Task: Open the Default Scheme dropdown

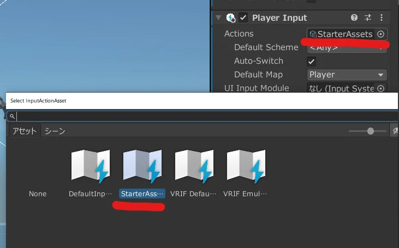Action: click(x=347, y=49)
